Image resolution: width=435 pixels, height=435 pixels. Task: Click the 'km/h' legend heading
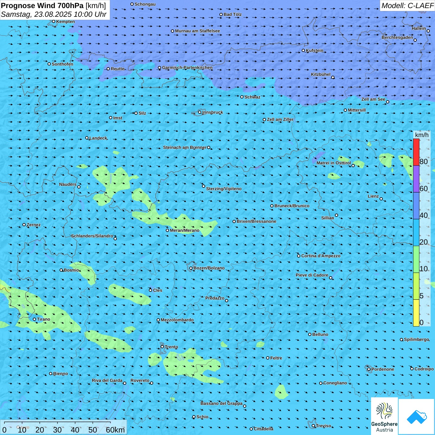click(x=422, y=135)
